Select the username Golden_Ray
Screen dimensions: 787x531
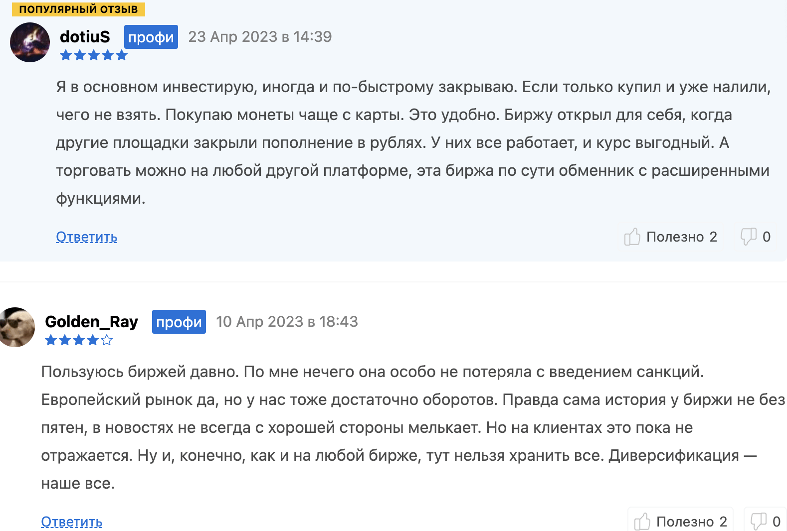click(x=92, y=321)
